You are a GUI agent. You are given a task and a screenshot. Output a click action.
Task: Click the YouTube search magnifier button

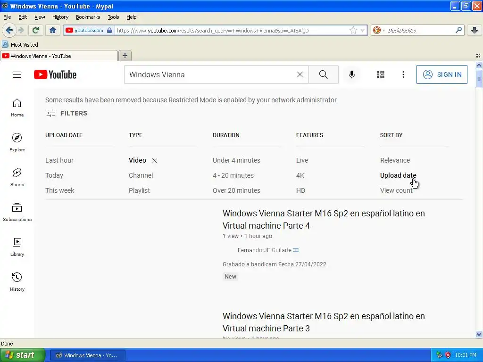[x=324, y=74]
